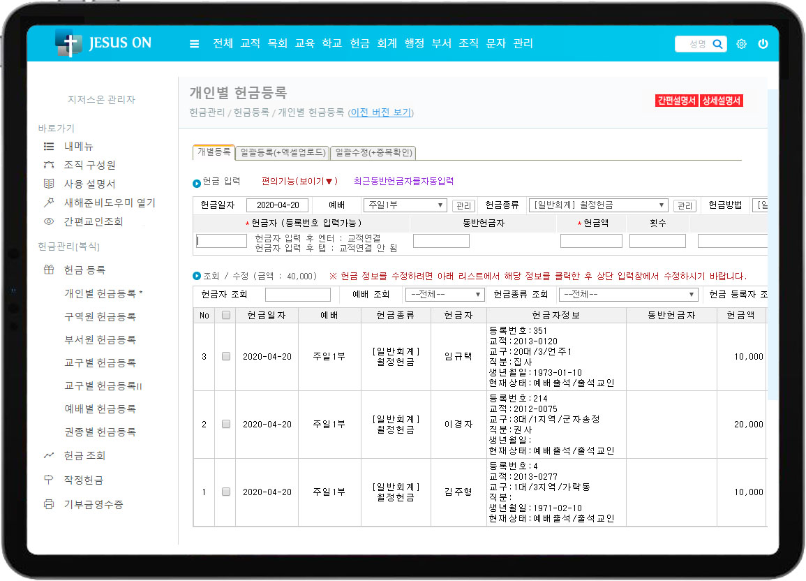The image size is (806, 581).
Task: Click the red 간편설명서 button
Action: coord(676,101)
